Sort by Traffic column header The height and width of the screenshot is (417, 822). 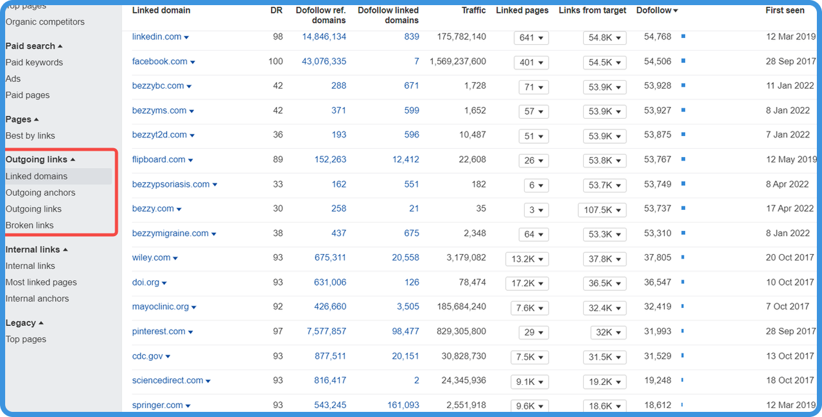pyautogui.click(x=474, y=10)
